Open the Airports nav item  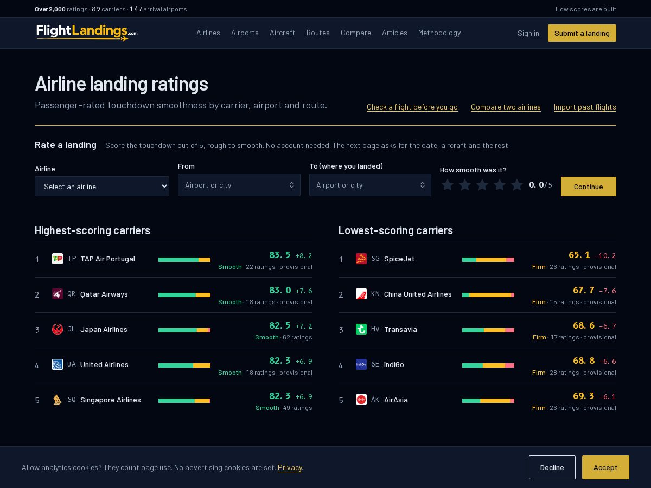click(245, 33)
